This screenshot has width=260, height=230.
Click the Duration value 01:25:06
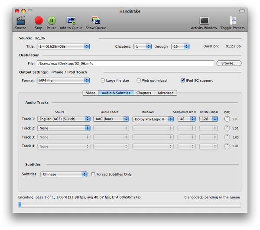click(233, 46)
